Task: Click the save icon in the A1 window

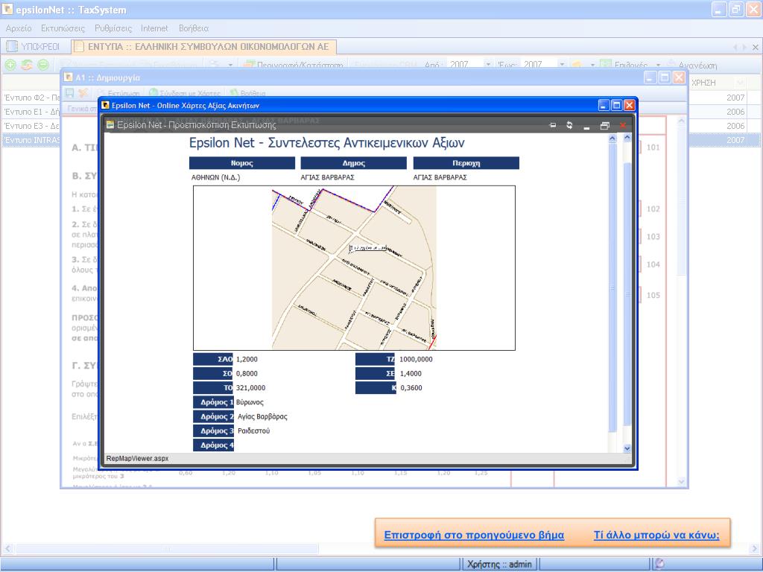Action: [69, 93]
